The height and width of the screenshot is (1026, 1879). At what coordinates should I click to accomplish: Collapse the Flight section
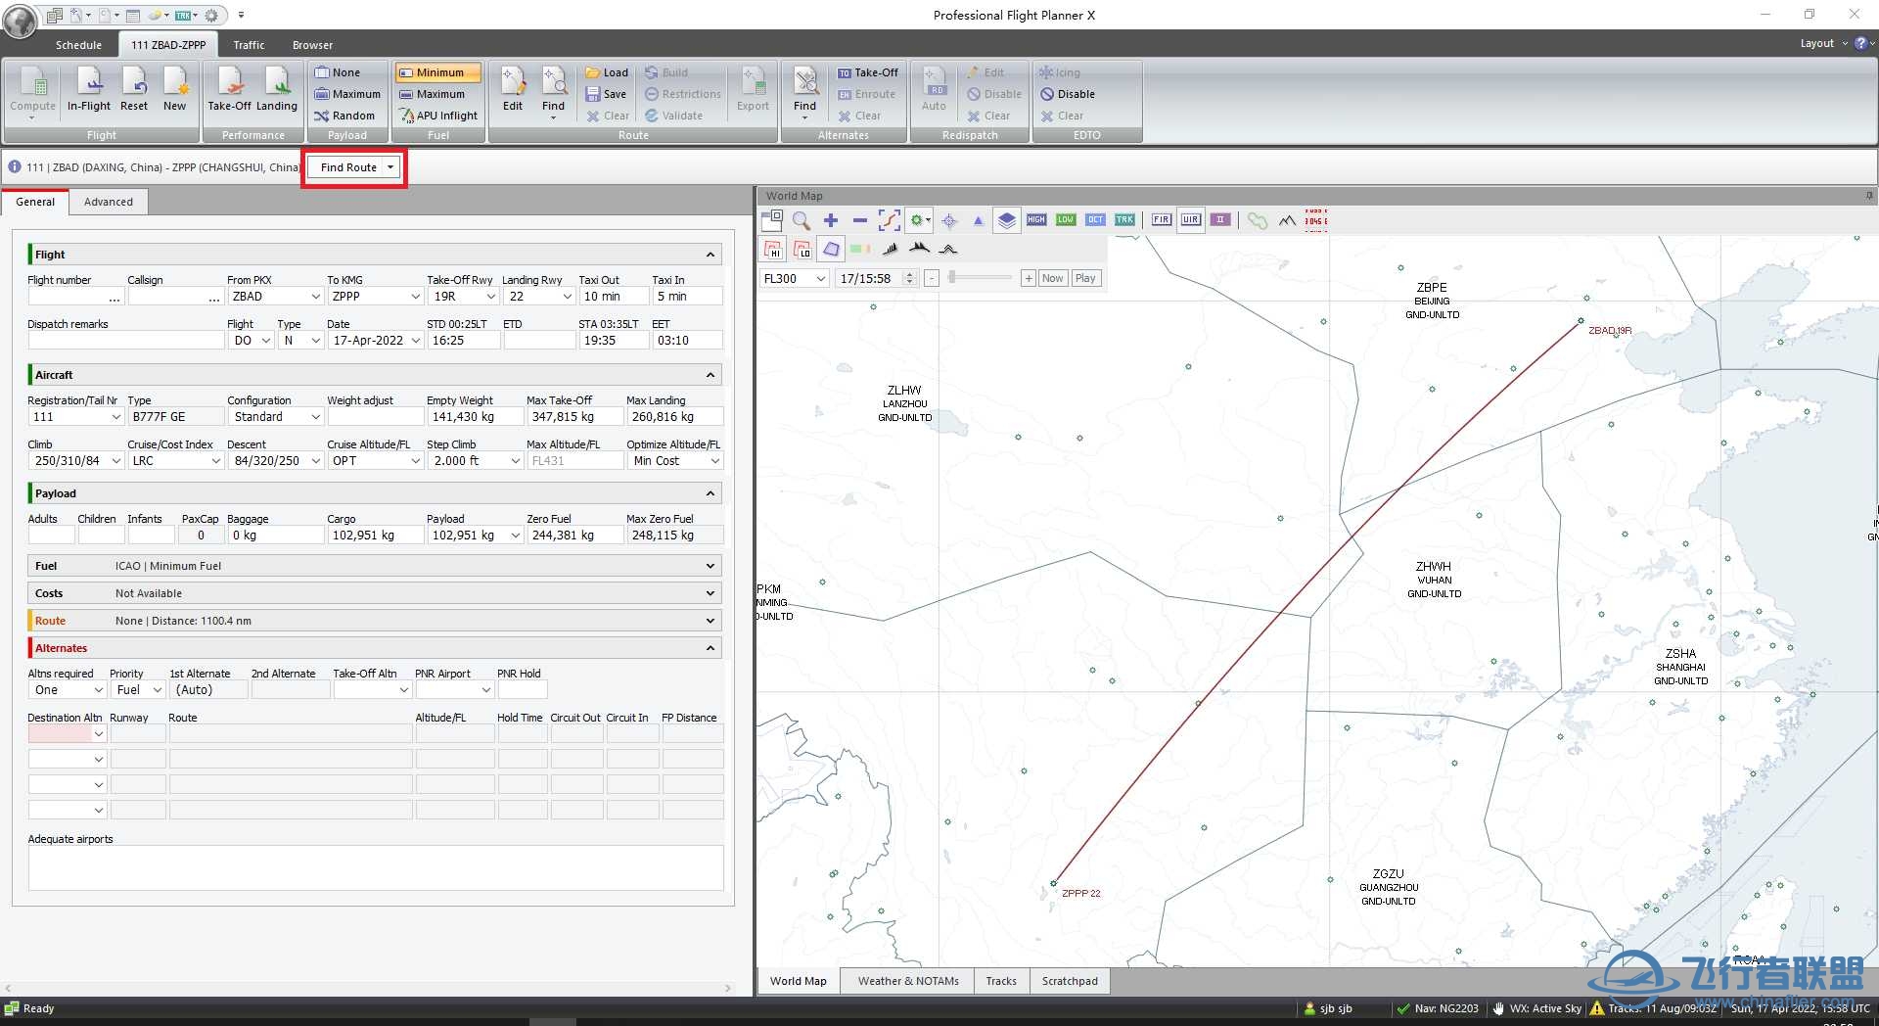pos(711,255)
